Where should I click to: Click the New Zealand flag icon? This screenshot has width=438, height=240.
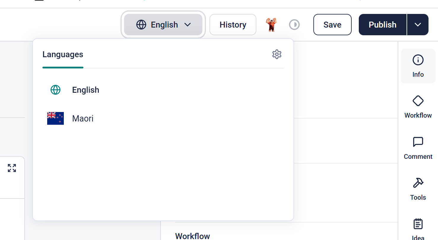[55, 119]
